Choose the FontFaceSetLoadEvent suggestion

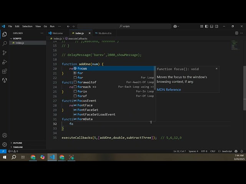(114, 114)
